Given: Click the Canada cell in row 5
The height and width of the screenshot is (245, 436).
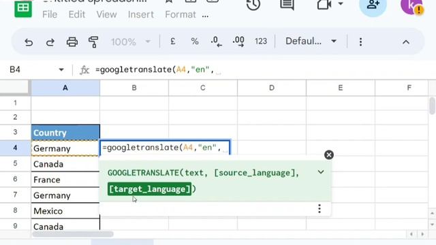Looking at the screenshot, I should coord(65,164).
